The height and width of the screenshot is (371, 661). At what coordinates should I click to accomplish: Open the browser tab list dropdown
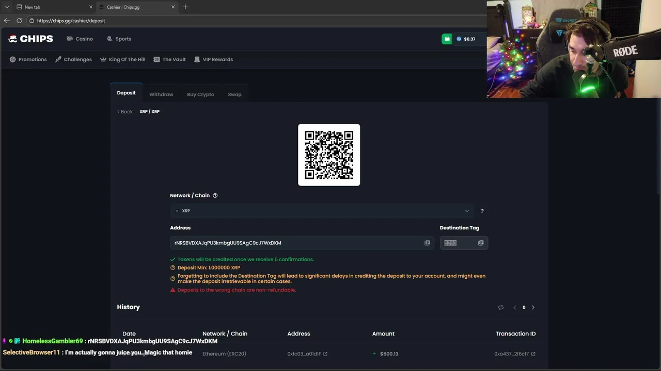tap(7, 7)
